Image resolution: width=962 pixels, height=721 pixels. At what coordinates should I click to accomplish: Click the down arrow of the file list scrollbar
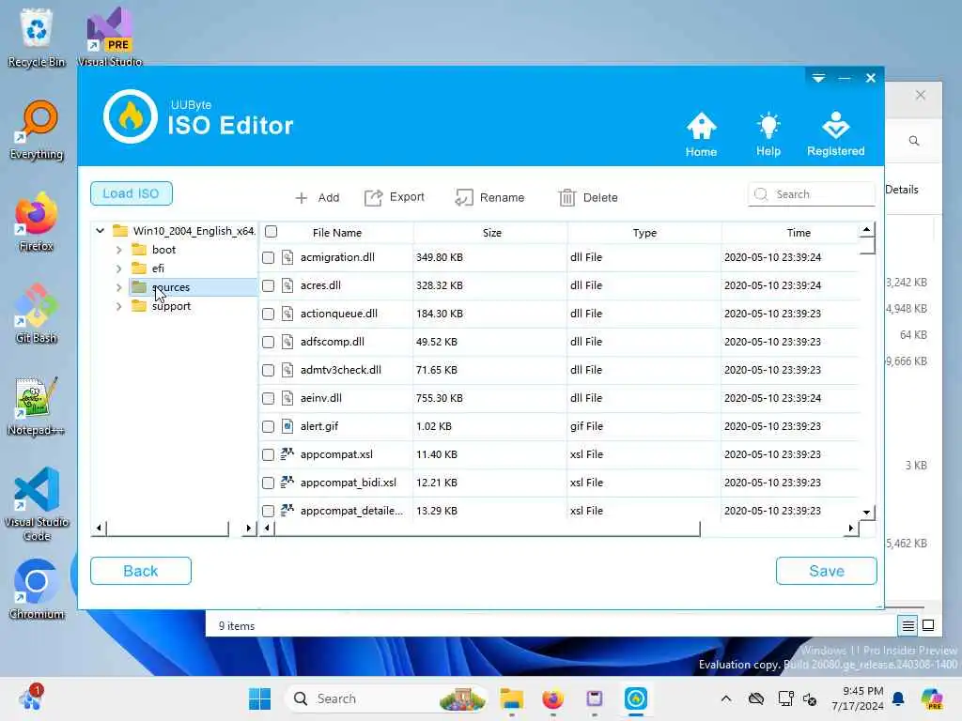tap(866, 512)
